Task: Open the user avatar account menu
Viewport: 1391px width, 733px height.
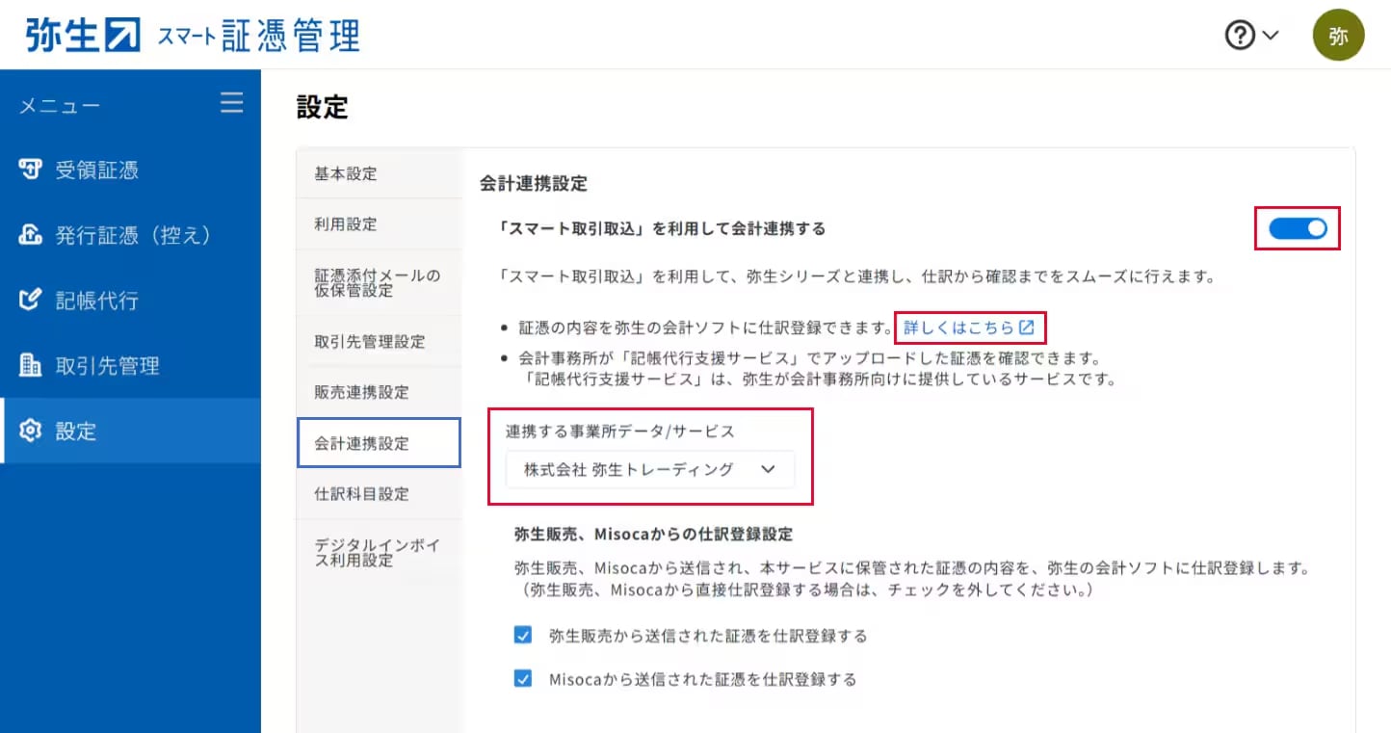Action: (1338, 36)
